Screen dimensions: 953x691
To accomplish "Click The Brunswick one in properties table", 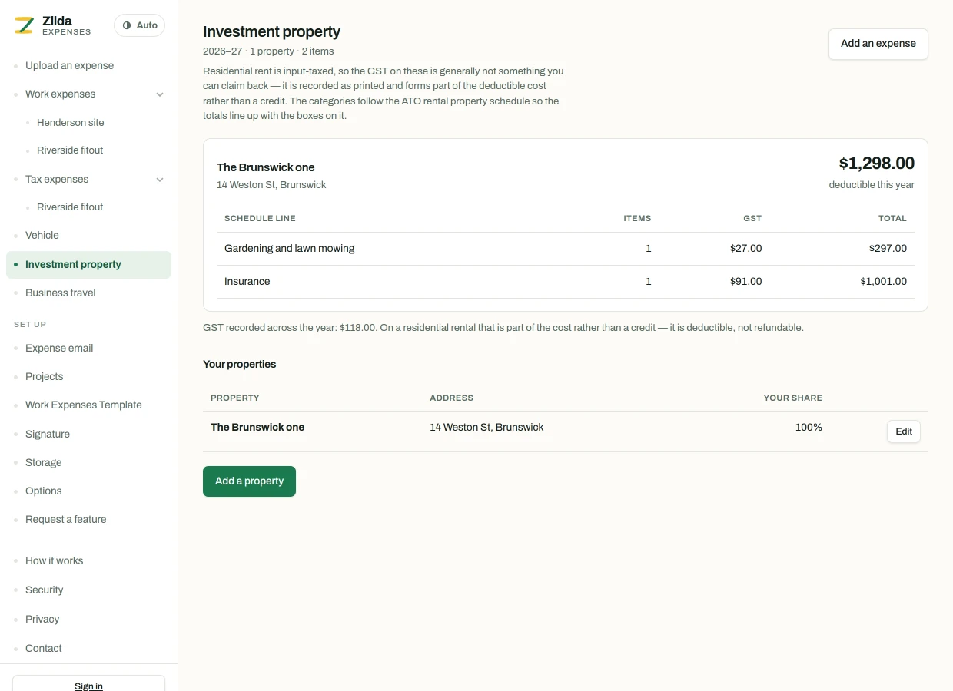I will pyautogui.click(x=257, y=428).
